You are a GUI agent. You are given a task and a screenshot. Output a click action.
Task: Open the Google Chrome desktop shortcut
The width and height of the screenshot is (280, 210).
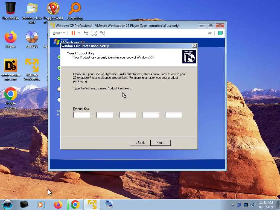pos(11,98)
